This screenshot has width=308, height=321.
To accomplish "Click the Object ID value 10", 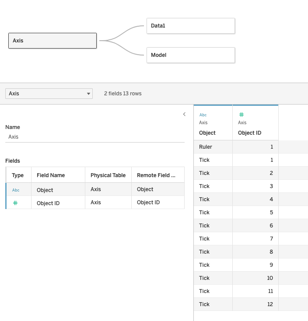I will coord(255,278).
